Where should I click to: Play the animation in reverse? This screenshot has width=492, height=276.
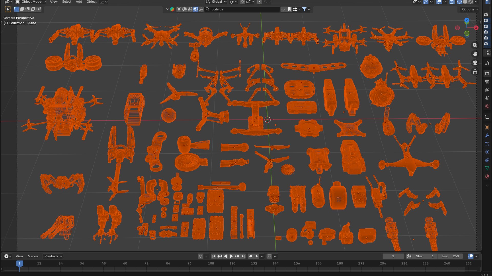225,256
